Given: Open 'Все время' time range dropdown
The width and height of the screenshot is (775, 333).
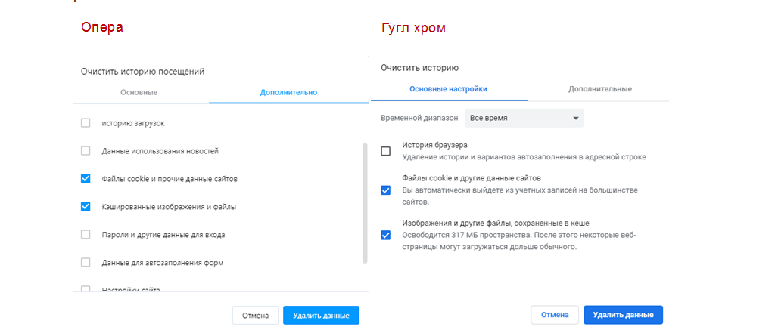Looking at the screenshot, I should [x=524, y=119].
